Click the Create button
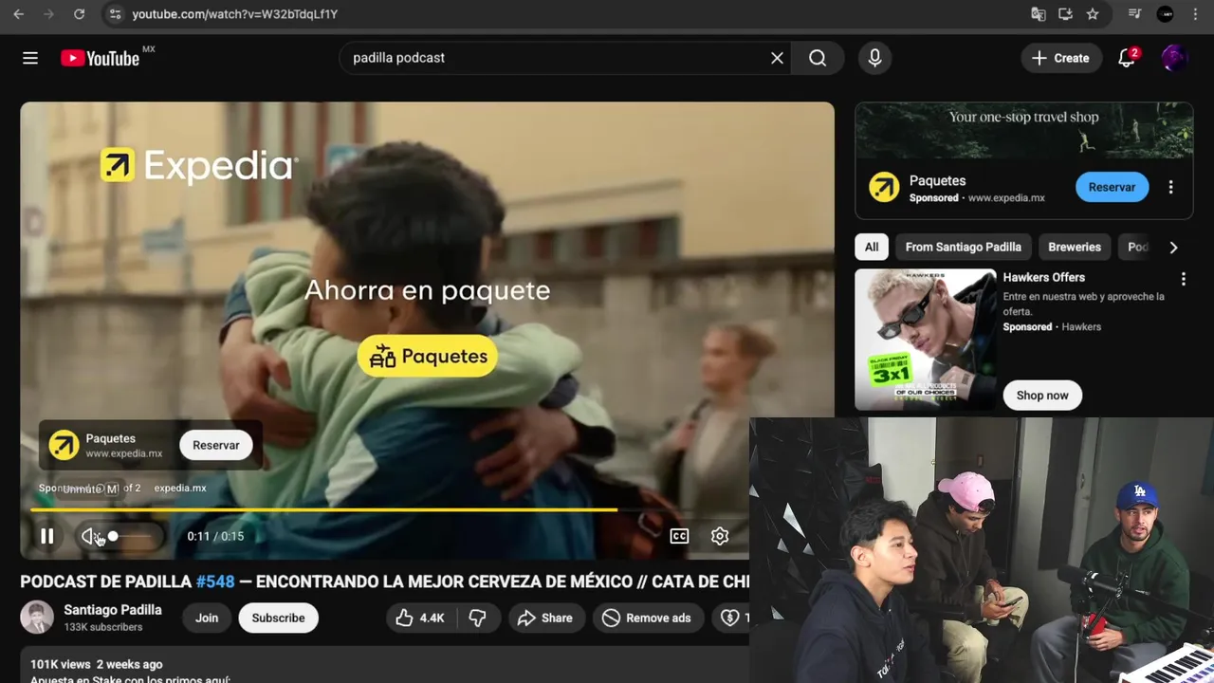This screenshot has width=1214, height=683. (1060, 58)
